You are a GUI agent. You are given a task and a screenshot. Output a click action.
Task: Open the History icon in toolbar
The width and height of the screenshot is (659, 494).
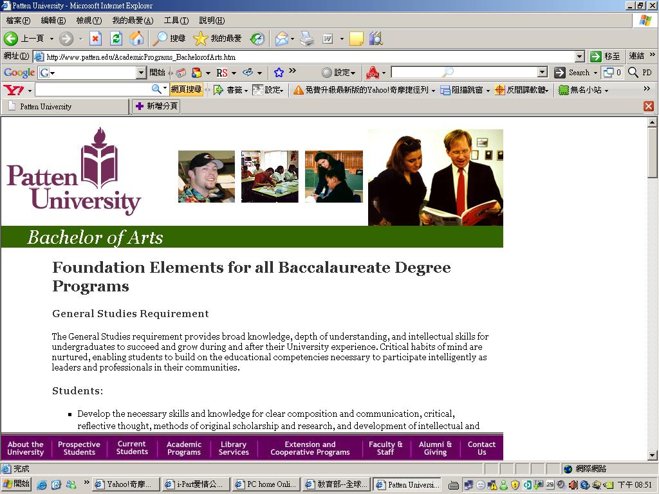coord(257,39)
